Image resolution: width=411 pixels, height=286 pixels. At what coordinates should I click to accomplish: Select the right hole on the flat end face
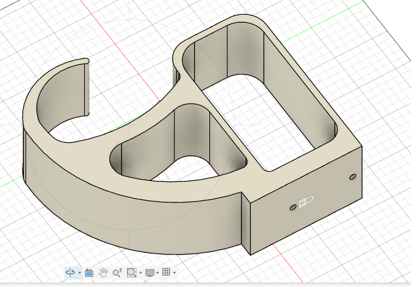(352, 177)
